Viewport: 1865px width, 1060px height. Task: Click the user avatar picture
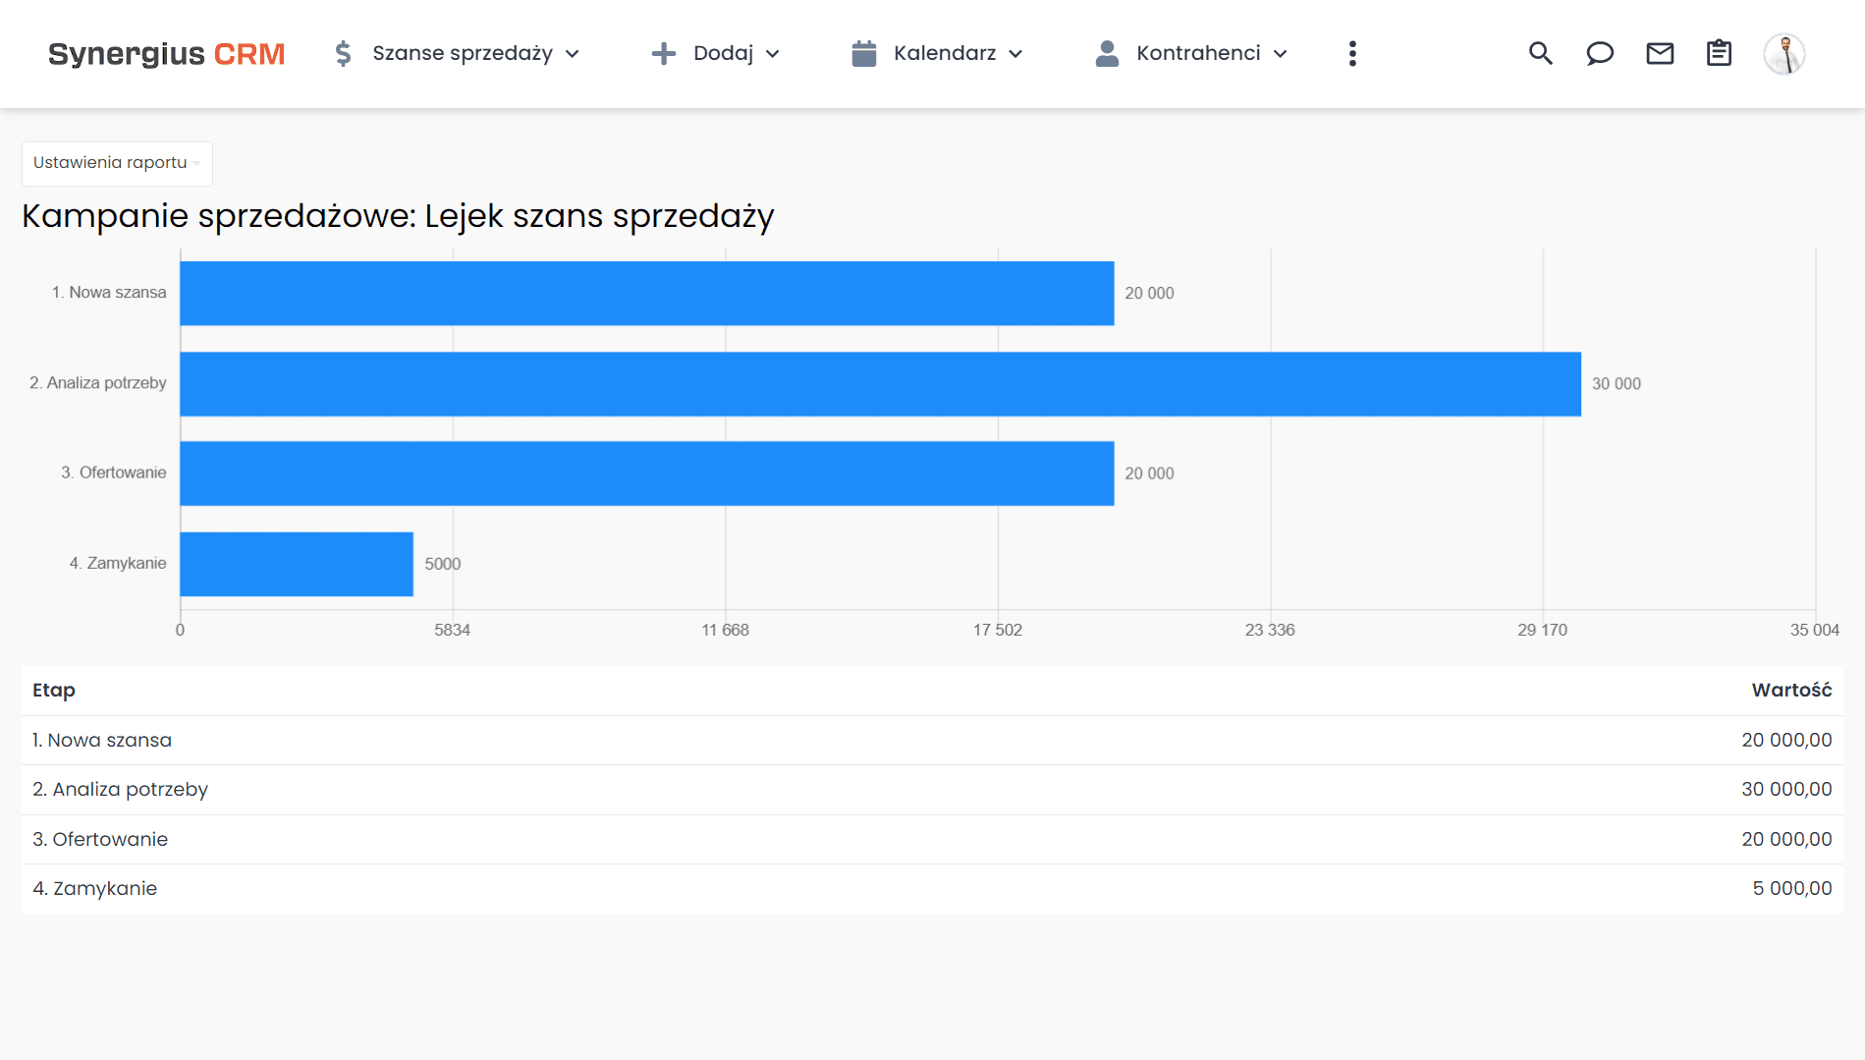[1784, 54]
